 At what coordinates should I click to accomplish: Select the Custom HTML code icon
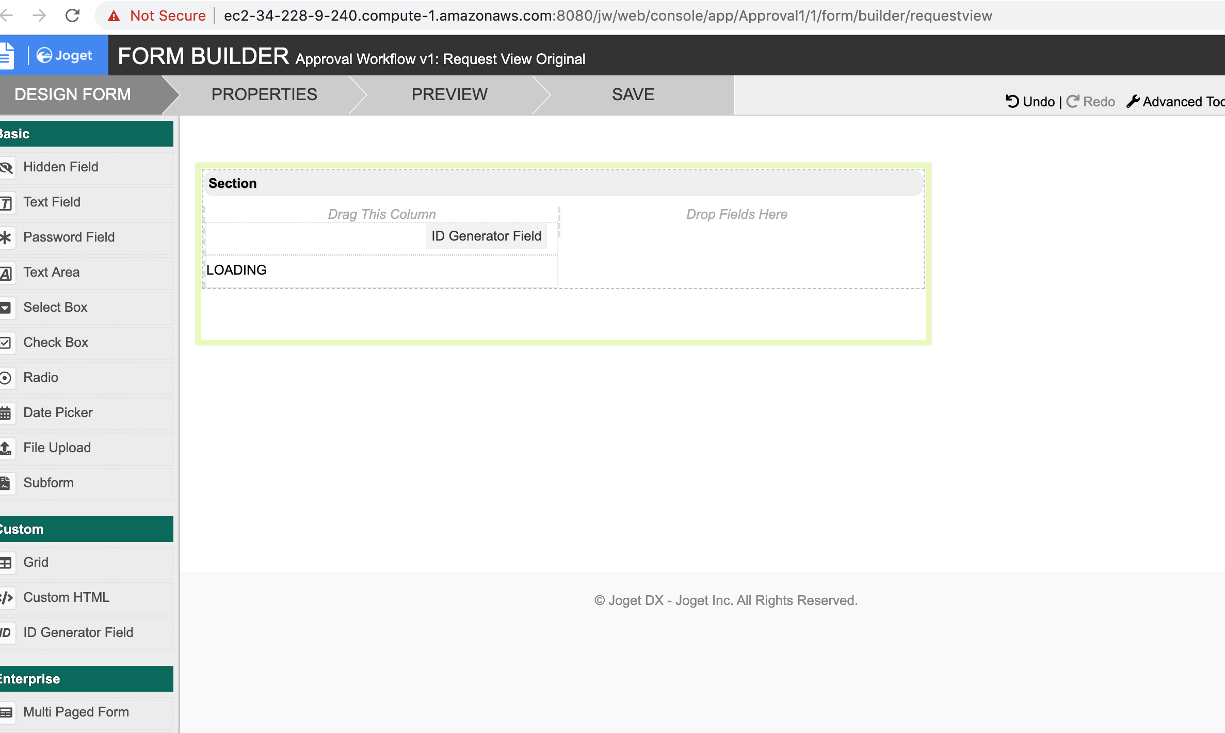point(6,598)
